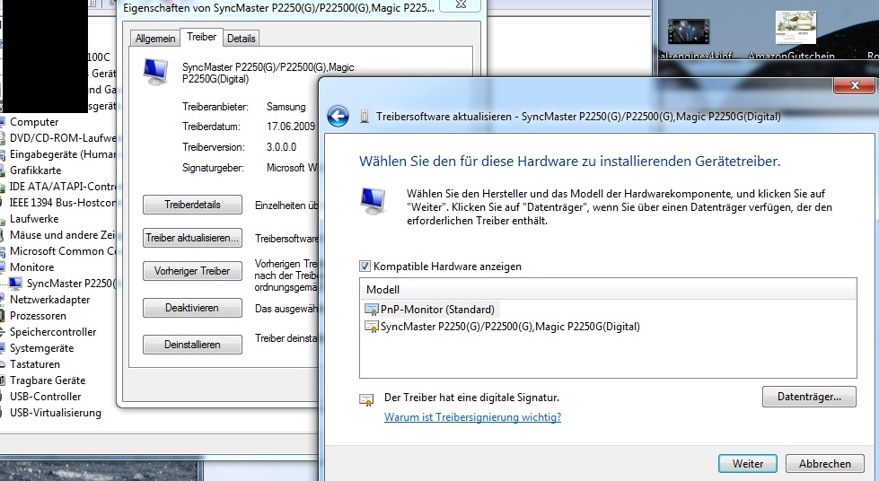Select Prozessoren in device tree
879x481 pixels.
tap(38, 316)
